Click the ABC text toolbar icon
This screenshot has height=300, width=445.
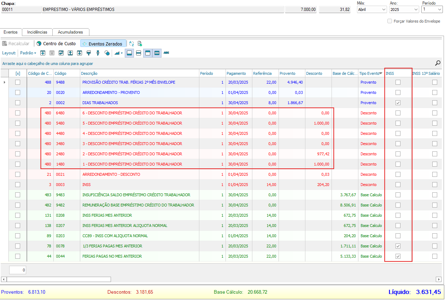tap(166, 53)
